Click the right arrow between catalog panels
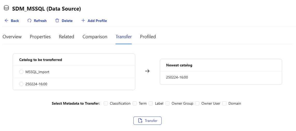 coord(147,71)
